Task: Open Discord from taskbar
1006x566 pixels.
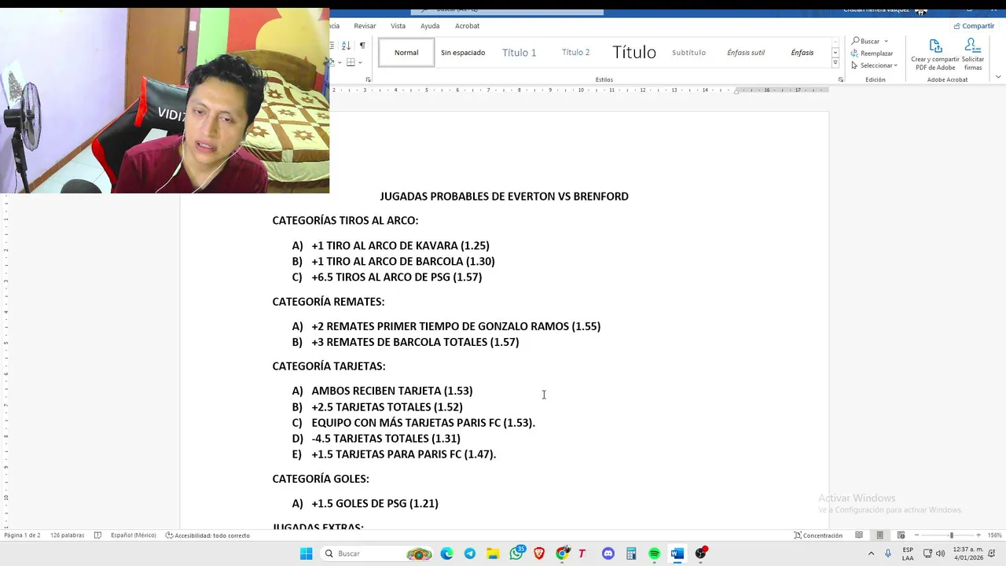Action: 608,553
